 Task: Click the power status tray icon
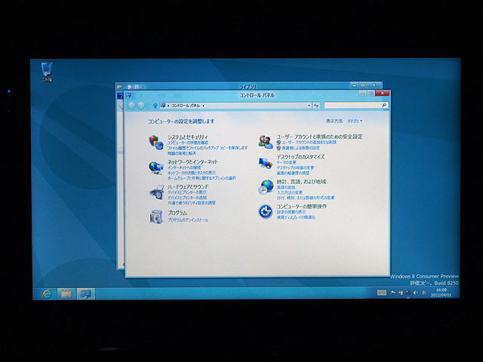(x=401, y=293)
